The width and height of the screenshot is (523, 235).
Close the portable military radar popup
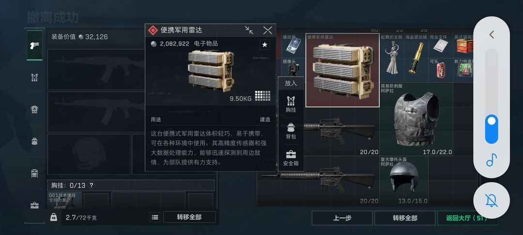click(267, 30)
